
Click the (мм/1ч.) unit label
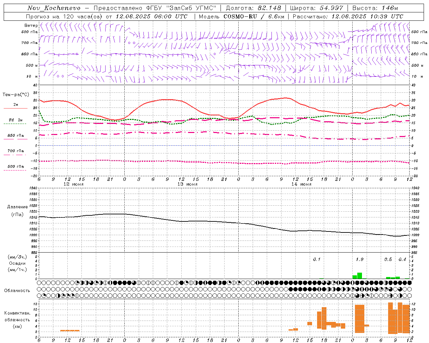click(17, 270)
